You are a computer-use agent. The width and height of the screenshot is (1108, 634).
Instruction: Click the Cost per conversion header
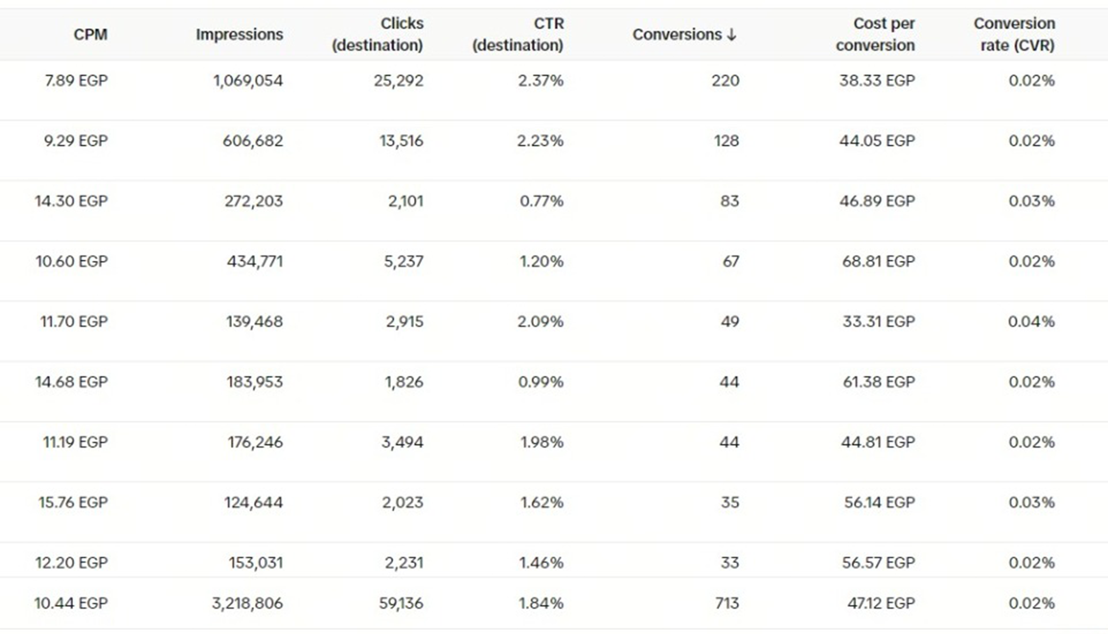click(x=875, y=34)
